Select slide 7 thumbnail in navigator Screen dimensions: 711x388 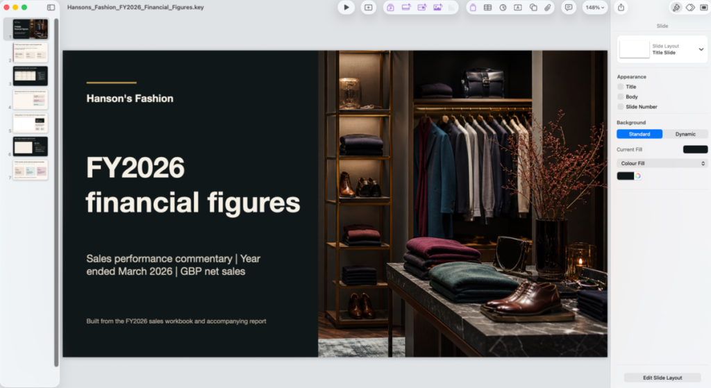point(30,170)
